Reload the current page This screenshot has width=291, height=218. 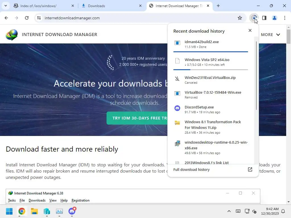(27, 18)
